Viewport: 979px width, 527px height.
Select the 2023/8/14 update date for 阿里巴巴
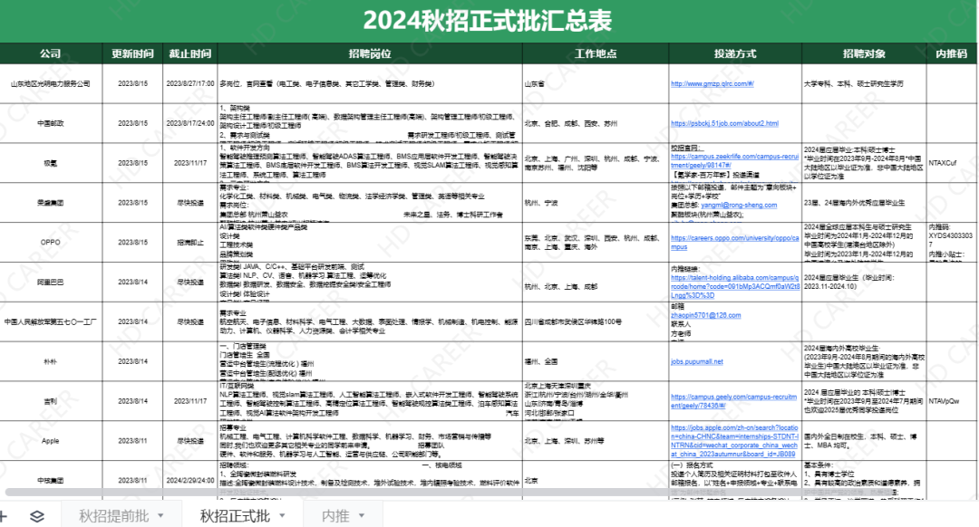[x=132, y=282]
